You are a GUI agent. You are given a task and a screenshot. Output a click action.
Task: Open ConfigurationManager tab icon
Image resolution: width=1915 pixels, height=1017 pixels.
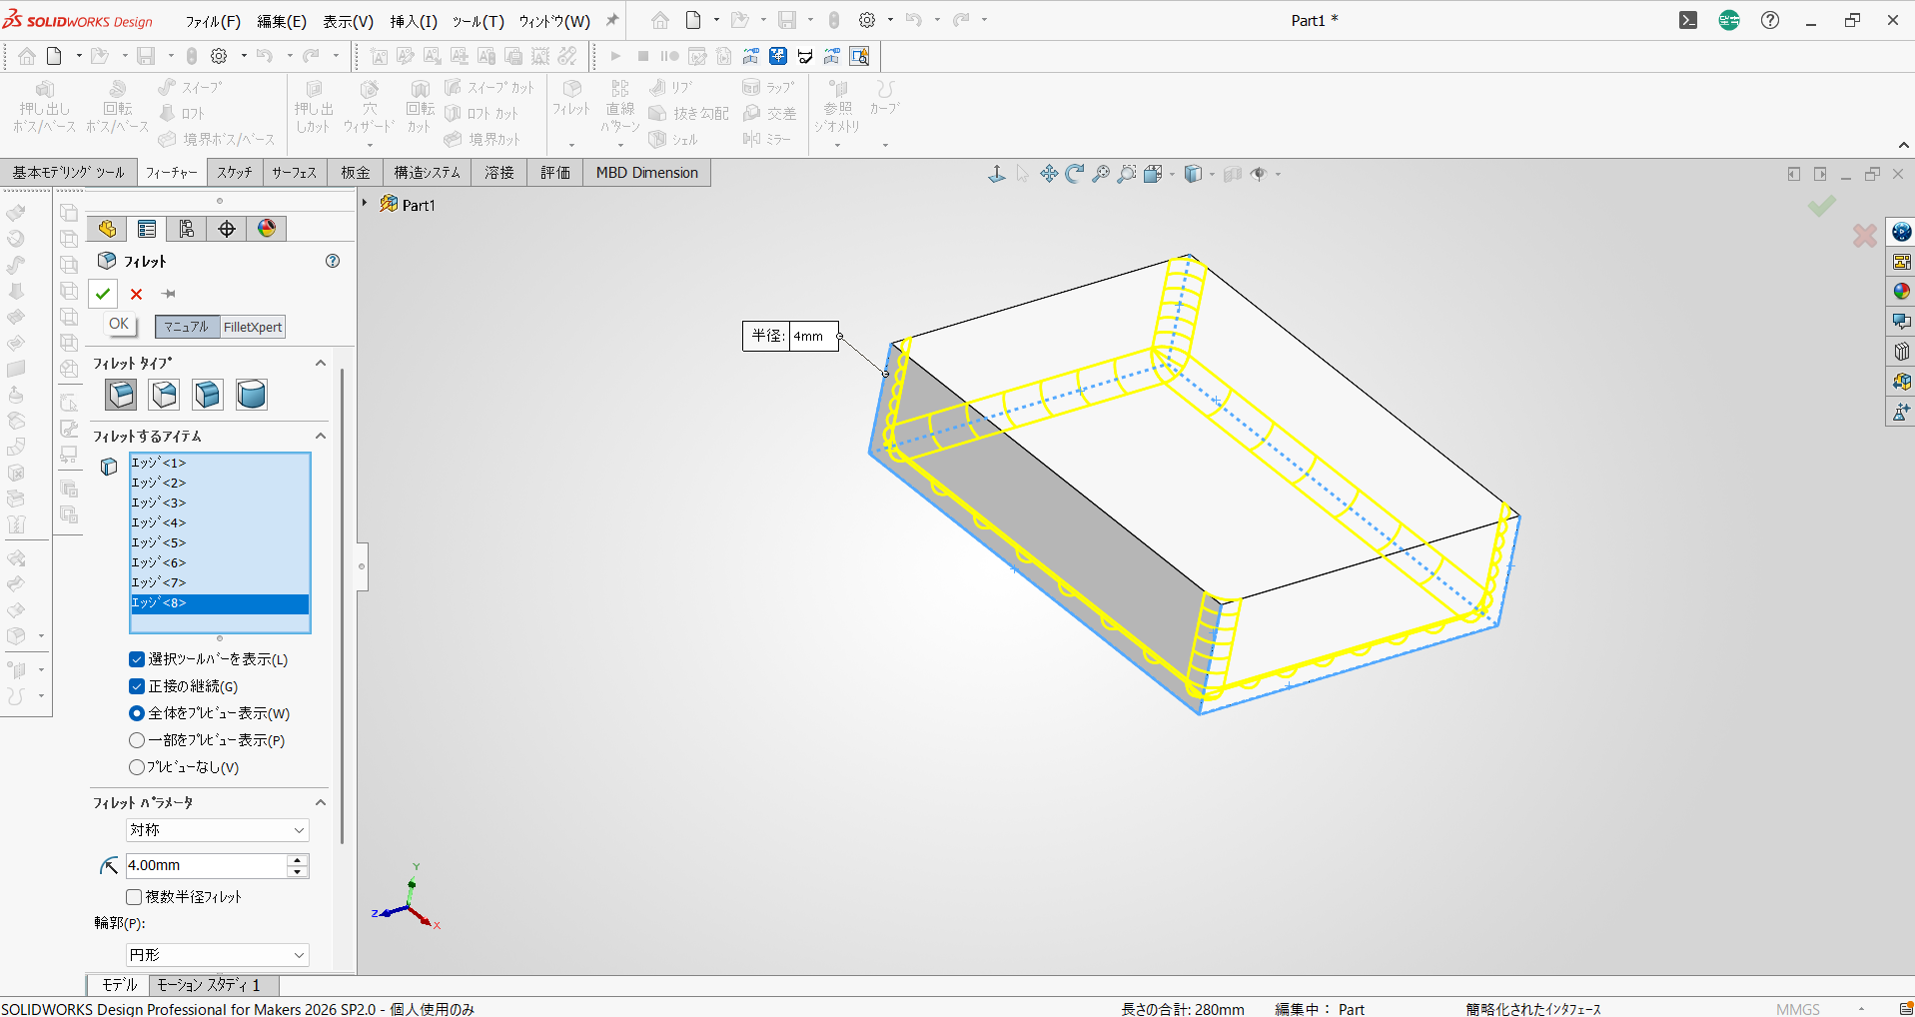(x=187, y=229)
